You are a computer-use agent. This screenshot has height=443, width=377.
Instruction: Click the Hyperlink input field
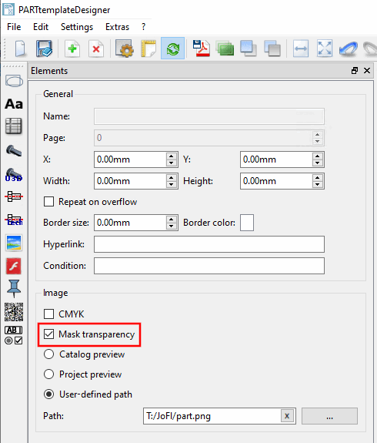[x=209, y=244]
